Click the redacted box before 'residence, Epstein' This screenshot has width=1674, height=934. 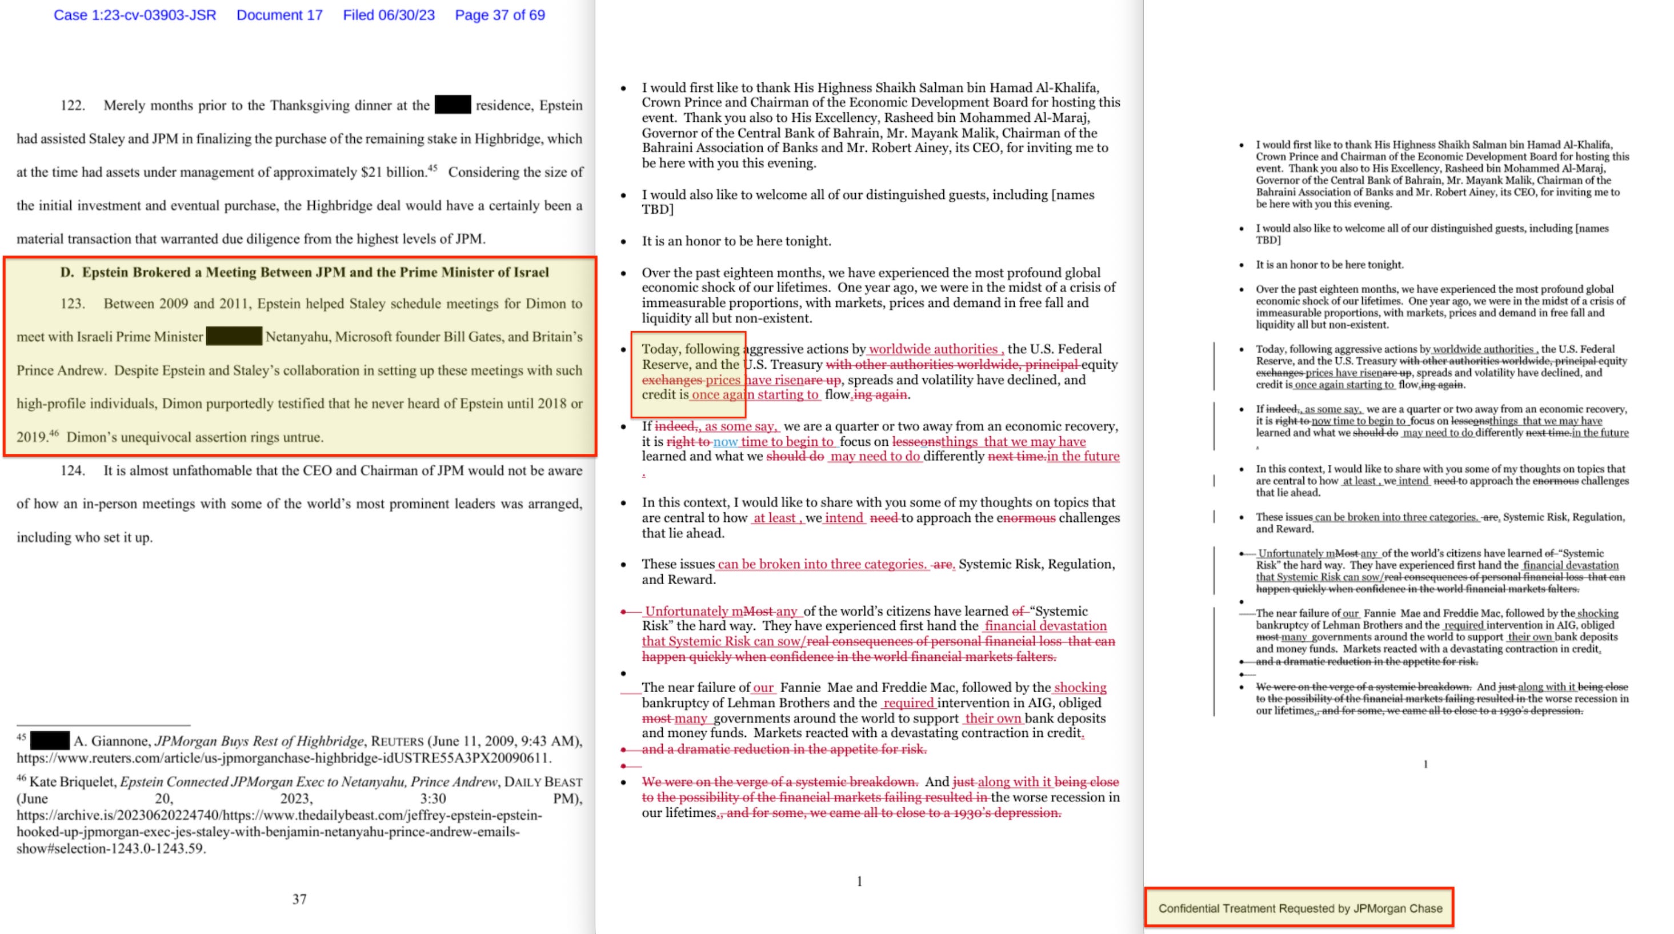(452, 105)
